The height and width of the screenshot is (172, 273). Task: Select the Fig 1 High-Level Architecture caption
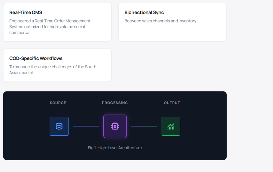coord(115,148)
